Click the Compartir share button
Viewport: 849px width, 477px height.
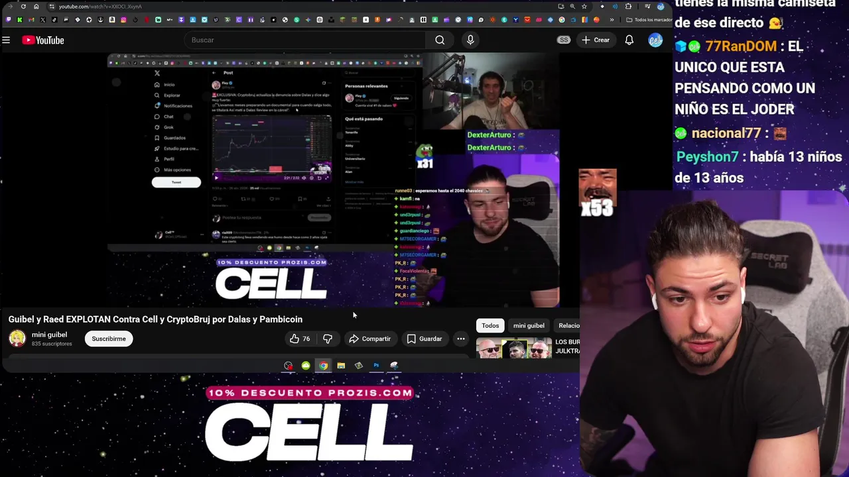point(370,339)
